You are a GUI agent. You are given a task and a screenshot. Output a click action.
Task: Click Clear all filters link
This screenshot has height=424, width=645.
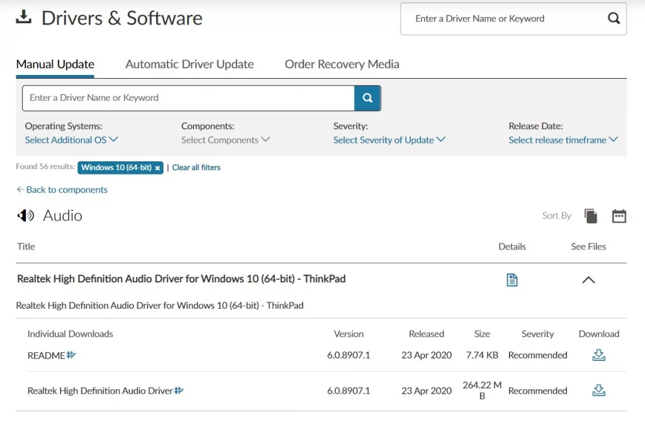point(197,168)
